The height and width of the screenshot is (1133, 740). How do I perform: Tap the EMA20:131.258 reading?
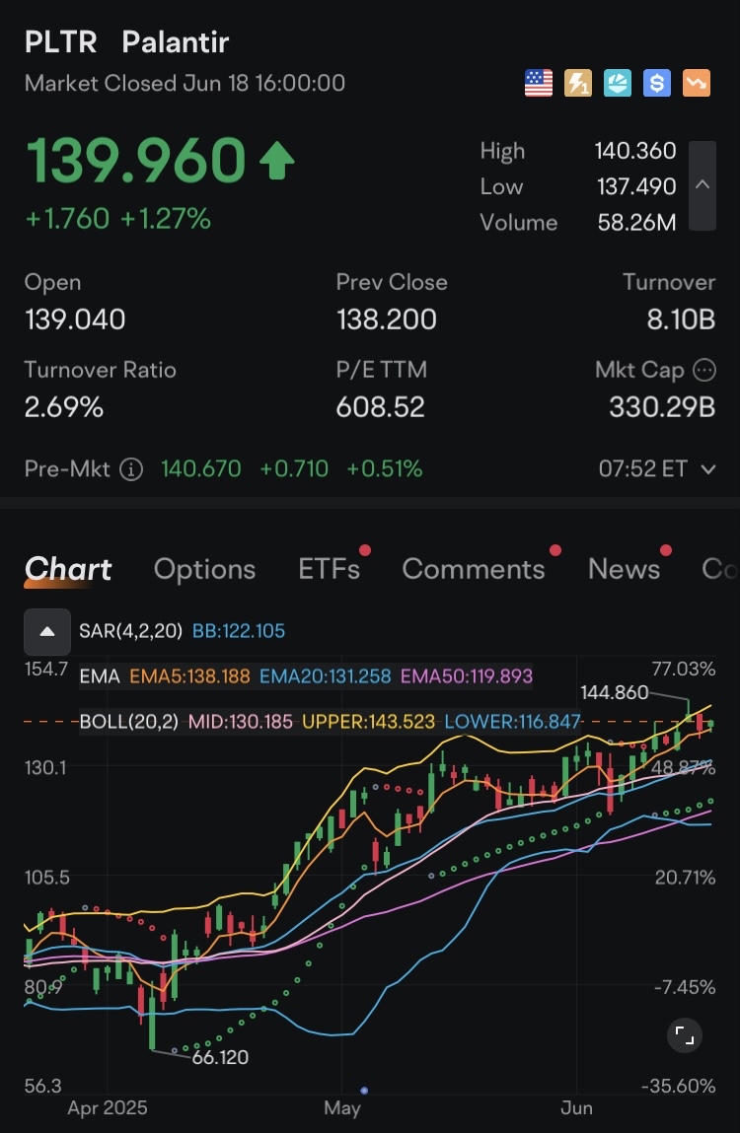pyautogui.click(x=325, y=676)
